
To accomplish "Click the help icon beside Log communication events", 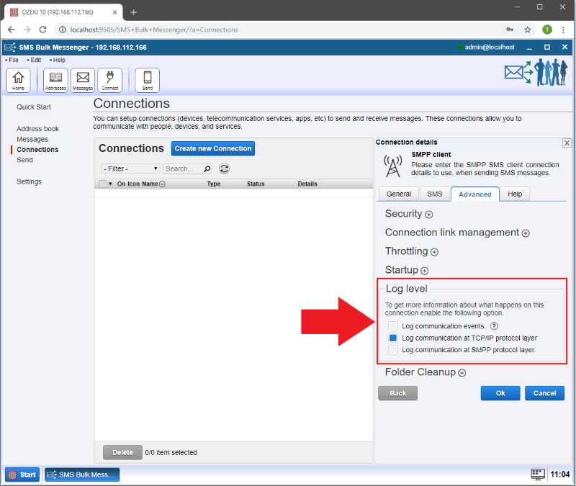I will click(494, 326).
